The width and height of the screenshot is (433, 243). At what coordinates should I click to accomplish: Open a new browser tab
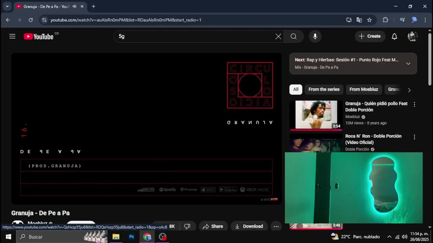[93, 6]
